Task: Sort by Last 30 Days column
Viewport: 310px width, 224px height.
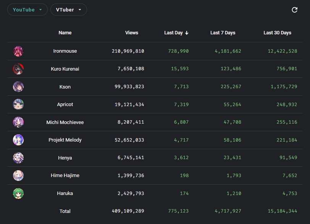Action: (277, 33)
